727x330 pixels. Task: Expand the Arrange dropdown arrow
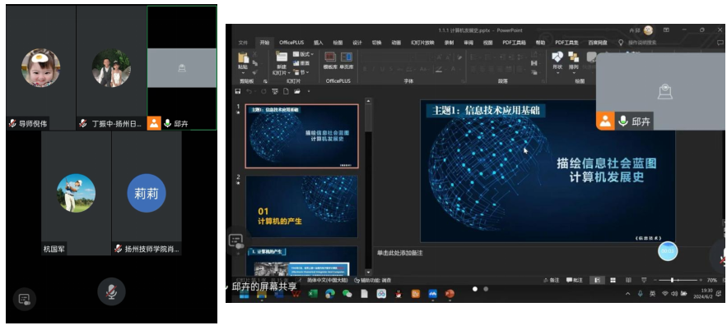point(574,72)
